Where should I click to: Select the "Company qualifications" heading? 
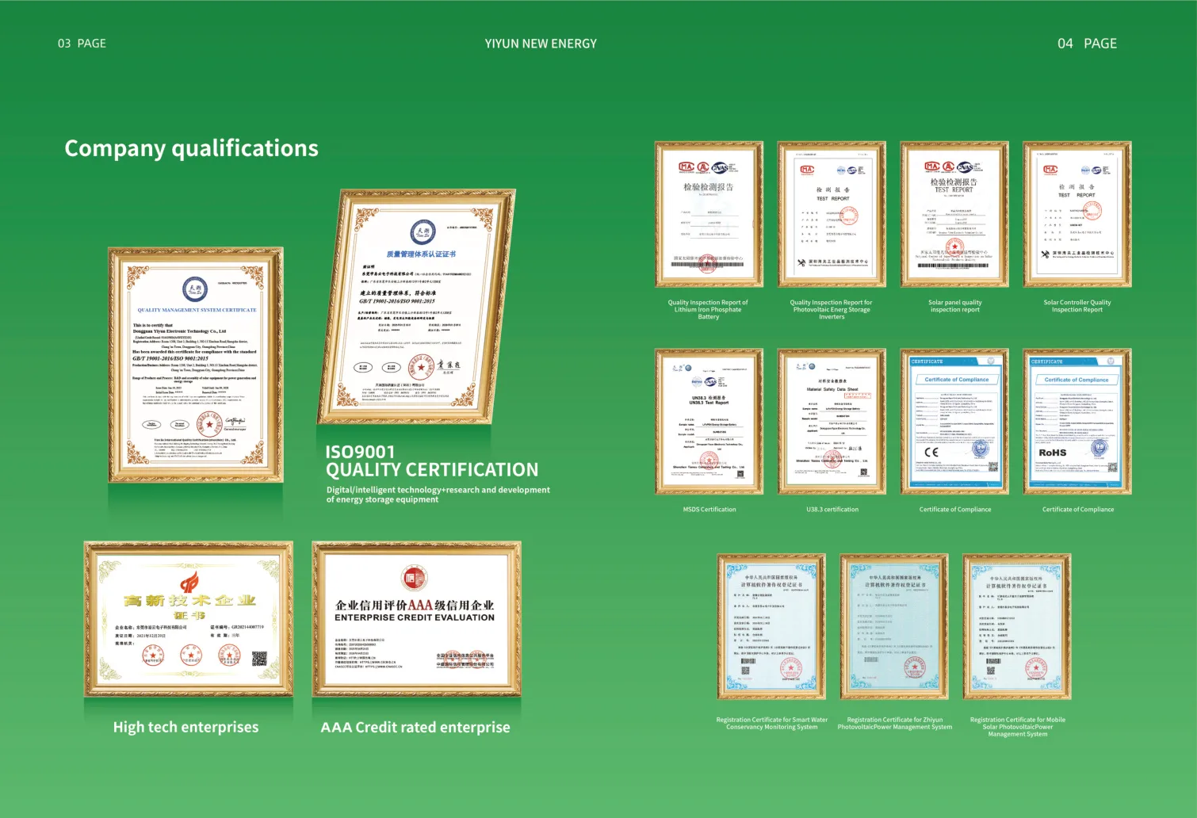[191, 148]
